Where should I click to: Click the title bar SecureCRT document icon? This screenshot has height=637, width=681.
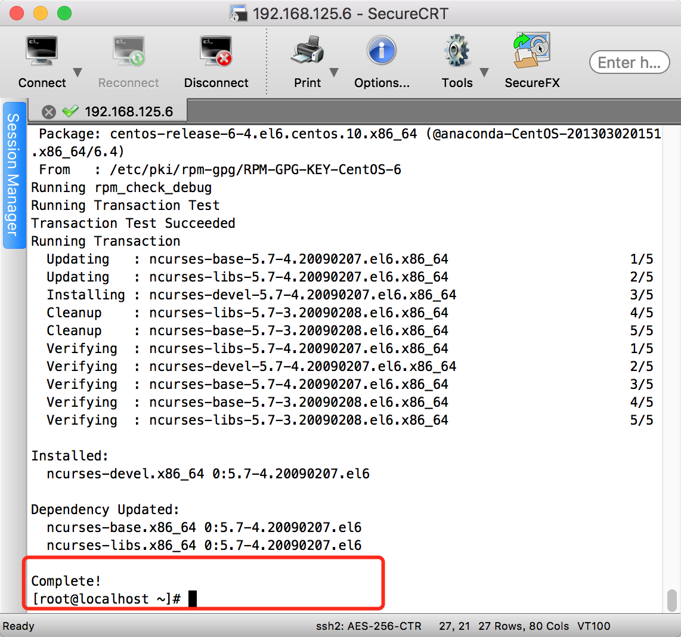(x=238, y=13)
